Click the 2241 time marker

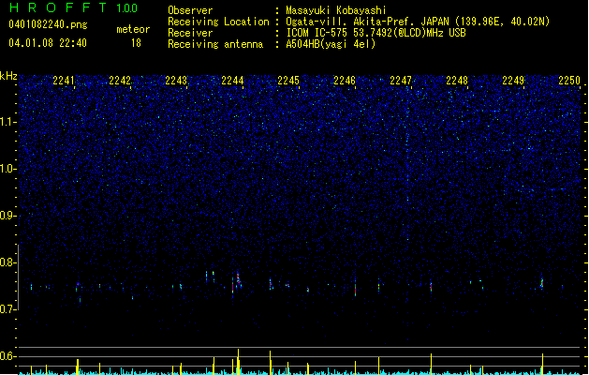click(x=64, y=80)
